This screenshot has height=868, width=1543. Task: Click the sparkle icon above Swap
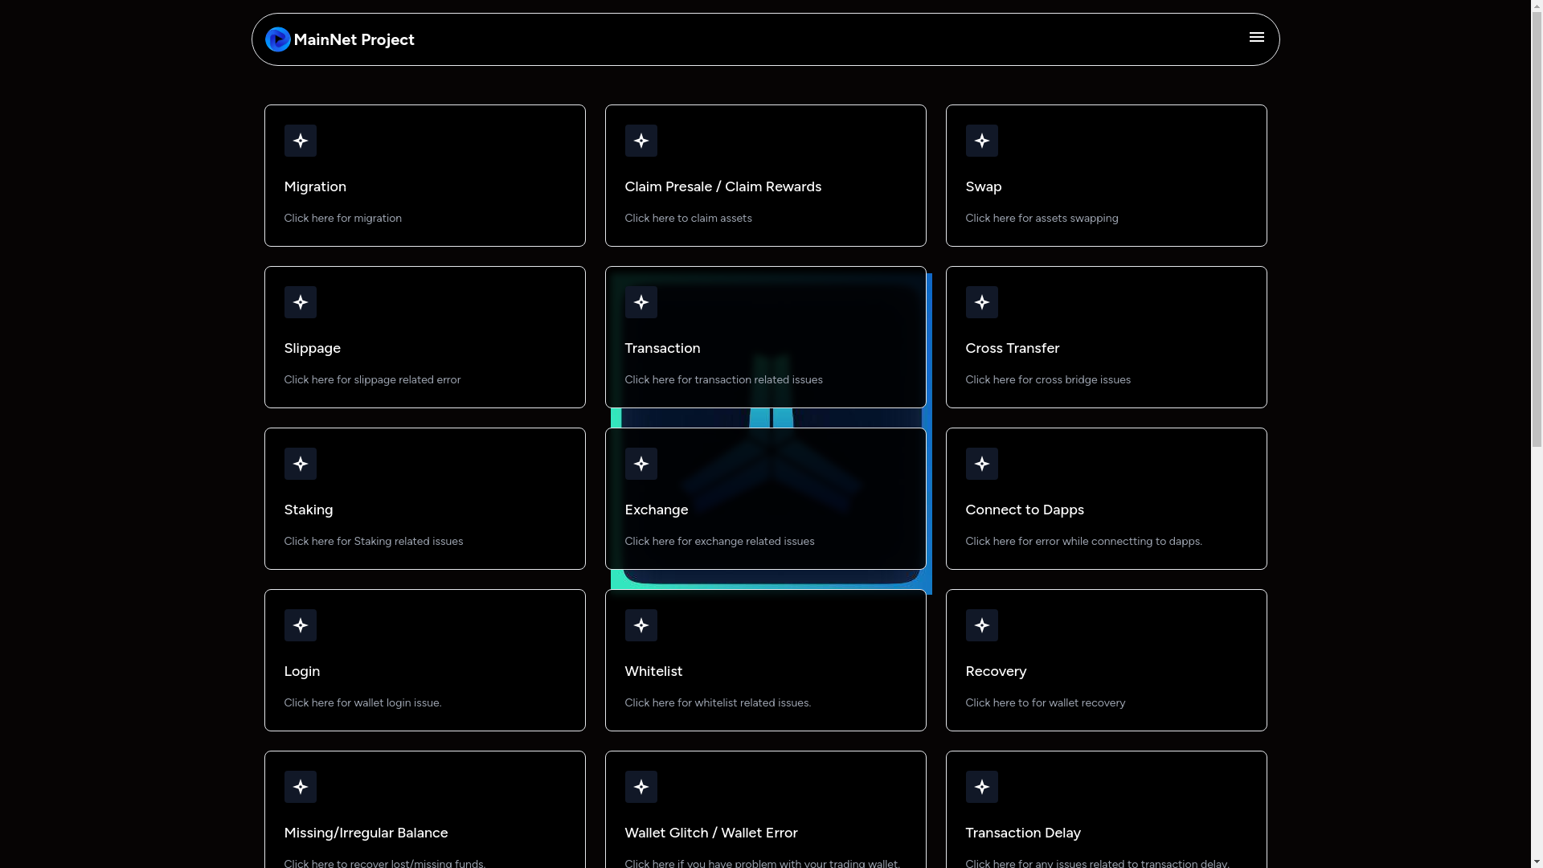coord(981,141)
